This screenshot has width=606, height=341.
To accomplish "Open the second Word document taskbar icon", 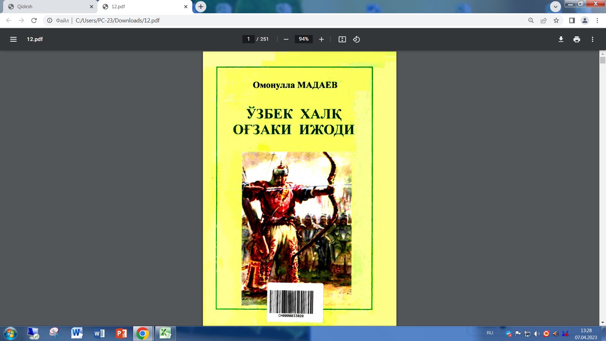I will 99,333.
